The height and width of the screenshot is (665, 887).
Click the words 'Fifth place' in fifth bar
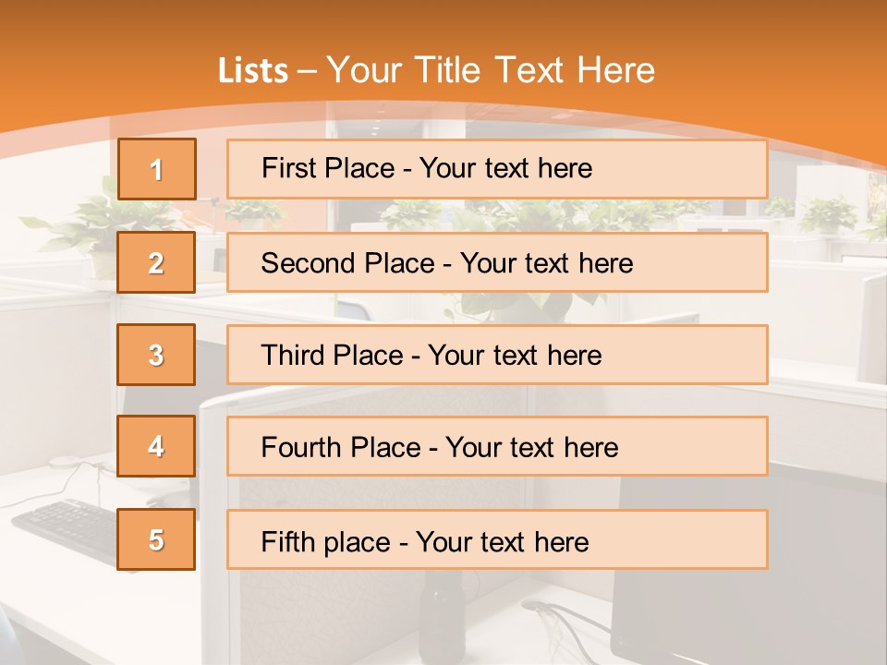pyautogui.click(x=326, y=542)
